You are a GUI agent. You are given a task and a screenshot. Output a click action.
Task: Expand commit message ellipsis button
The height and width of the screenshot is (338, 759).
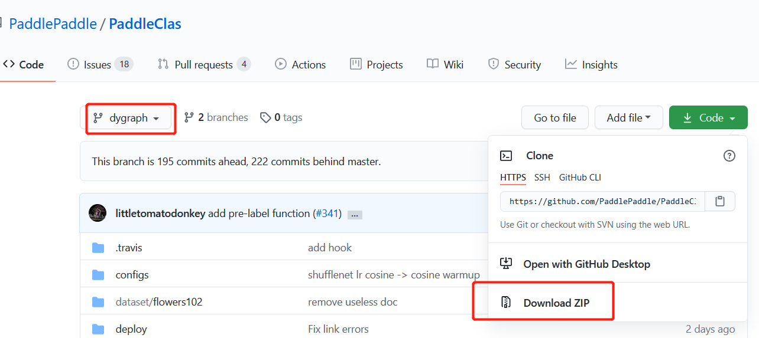click(355, 215)
